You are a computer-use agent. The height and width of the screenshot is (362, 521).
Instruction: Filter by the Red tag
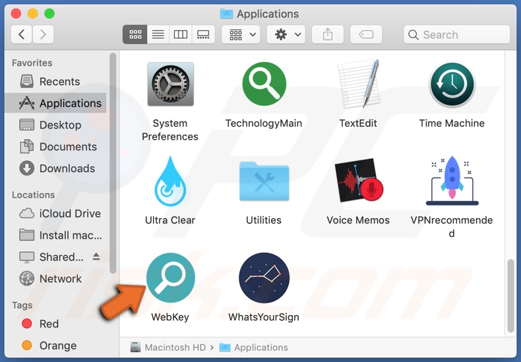click(55, 324)
